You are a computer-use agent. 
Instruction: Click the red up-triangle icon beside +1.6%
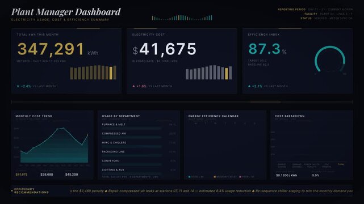[x=133, y=86]
